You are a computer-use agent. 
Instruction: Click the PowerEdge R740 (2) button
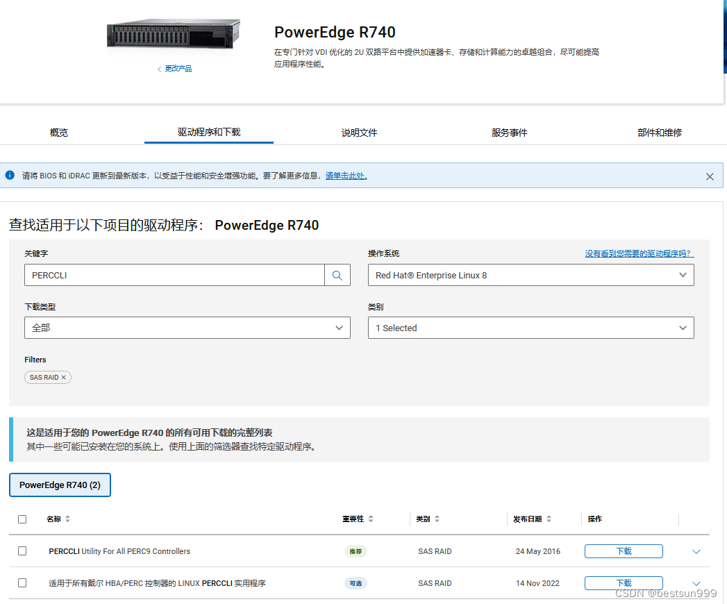[60, 485]
